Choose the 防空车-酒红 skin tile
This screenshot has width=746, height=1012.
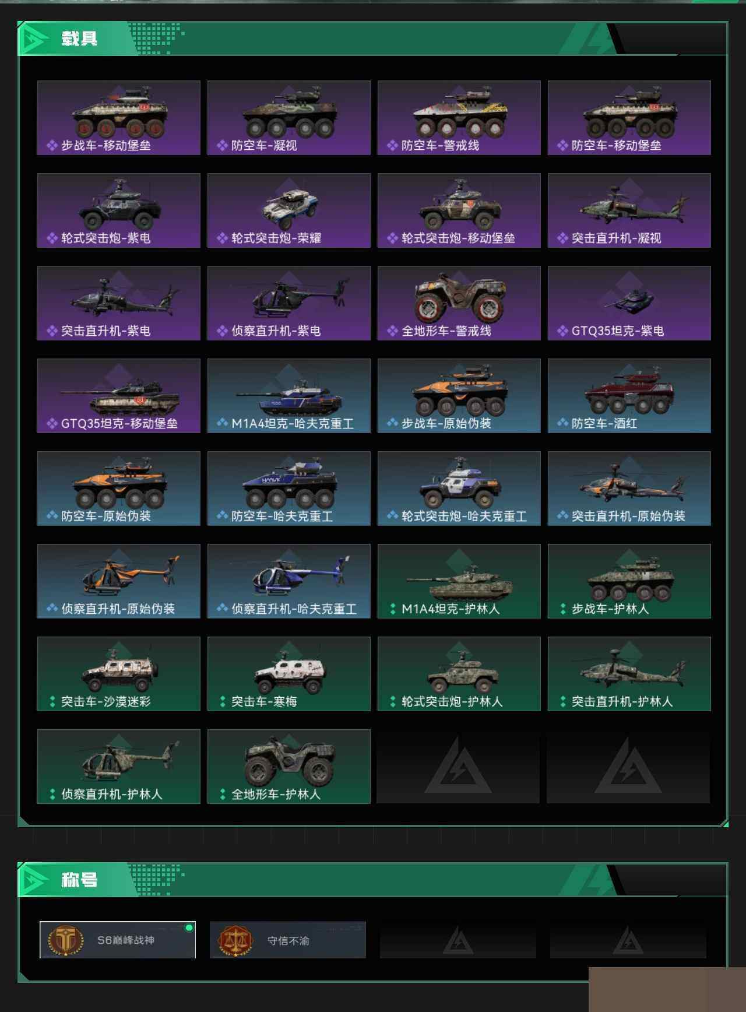point(629,396)
